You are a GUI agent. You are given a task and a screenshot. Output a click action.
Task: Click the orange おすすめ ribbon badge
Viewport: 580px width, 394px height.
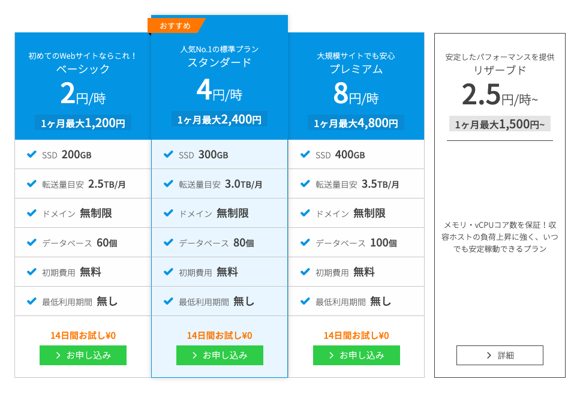(x=176, y=26)
